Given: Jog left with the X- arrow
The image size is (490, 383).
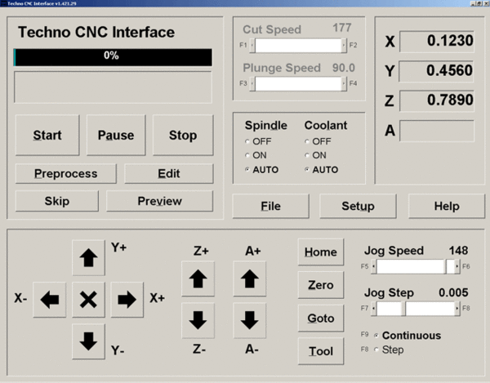Looking at the screenshot, I should pyautogui.click(x=50, y=300).
